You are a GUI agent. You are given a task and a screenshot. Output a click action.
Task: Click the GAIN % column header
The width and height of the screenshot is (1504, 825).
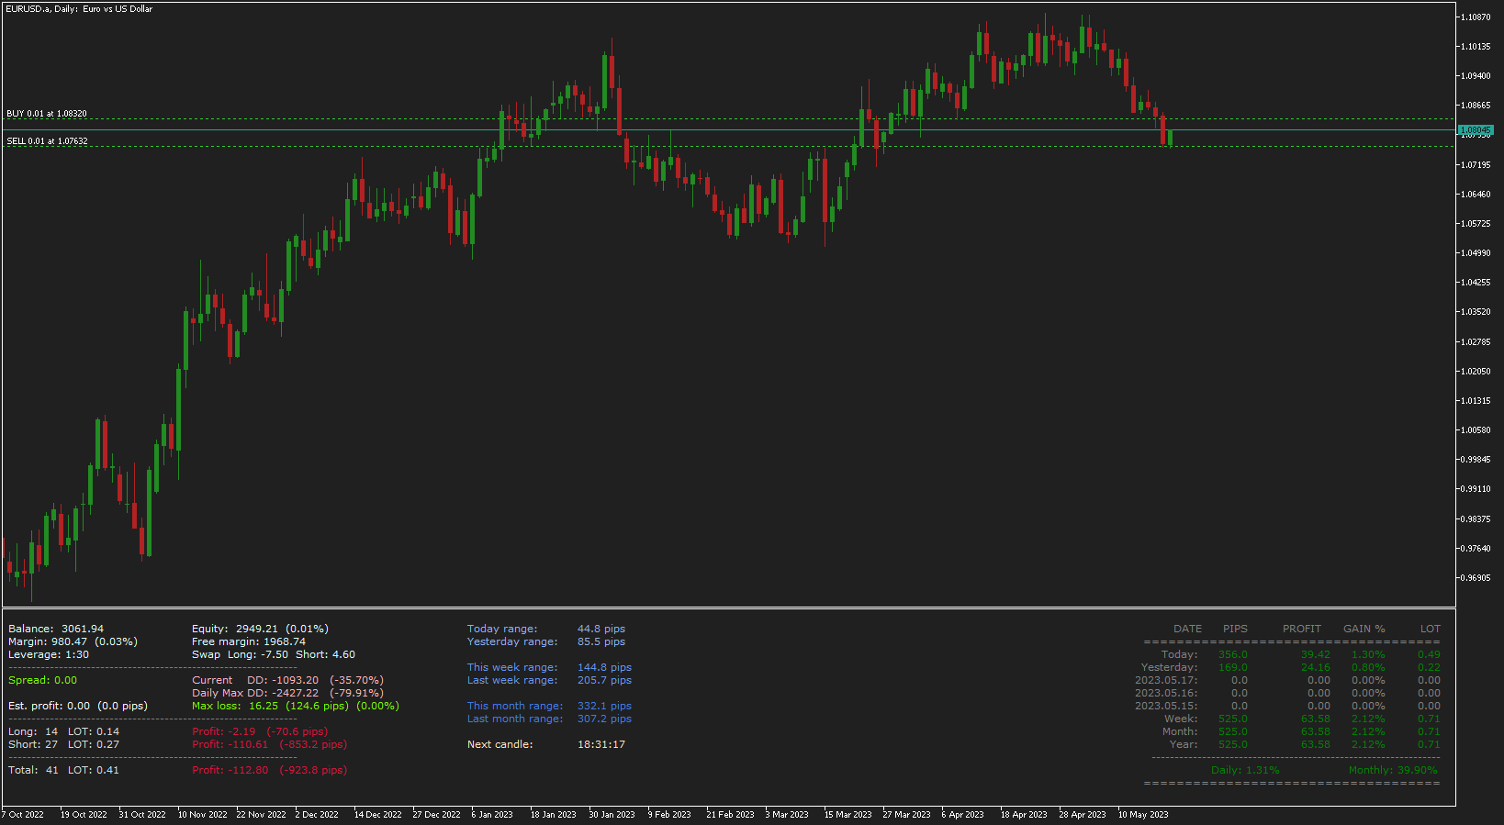(1364, 630)
